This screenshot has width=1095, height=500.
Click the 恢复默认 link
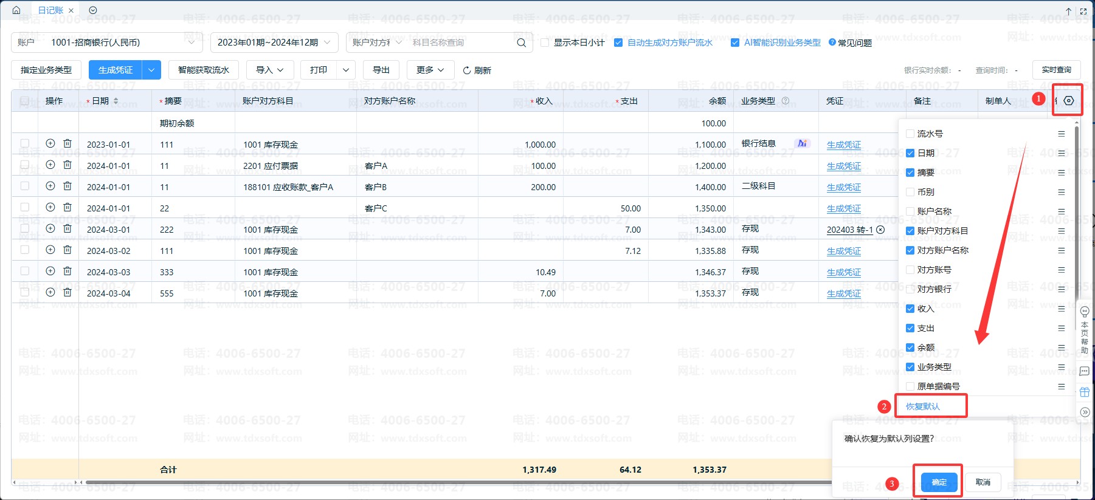[922, 406]
